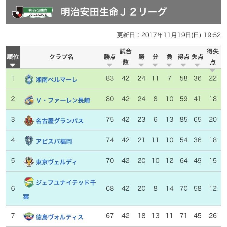Click the V-Varen Nagasaki club crest
227x227 pixels.
[29, 100]
